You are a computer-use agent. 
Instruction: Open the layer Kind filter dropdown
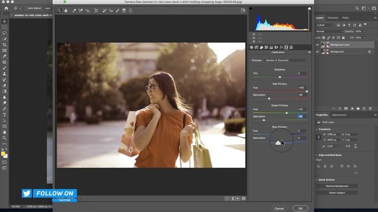click(325, 25)
